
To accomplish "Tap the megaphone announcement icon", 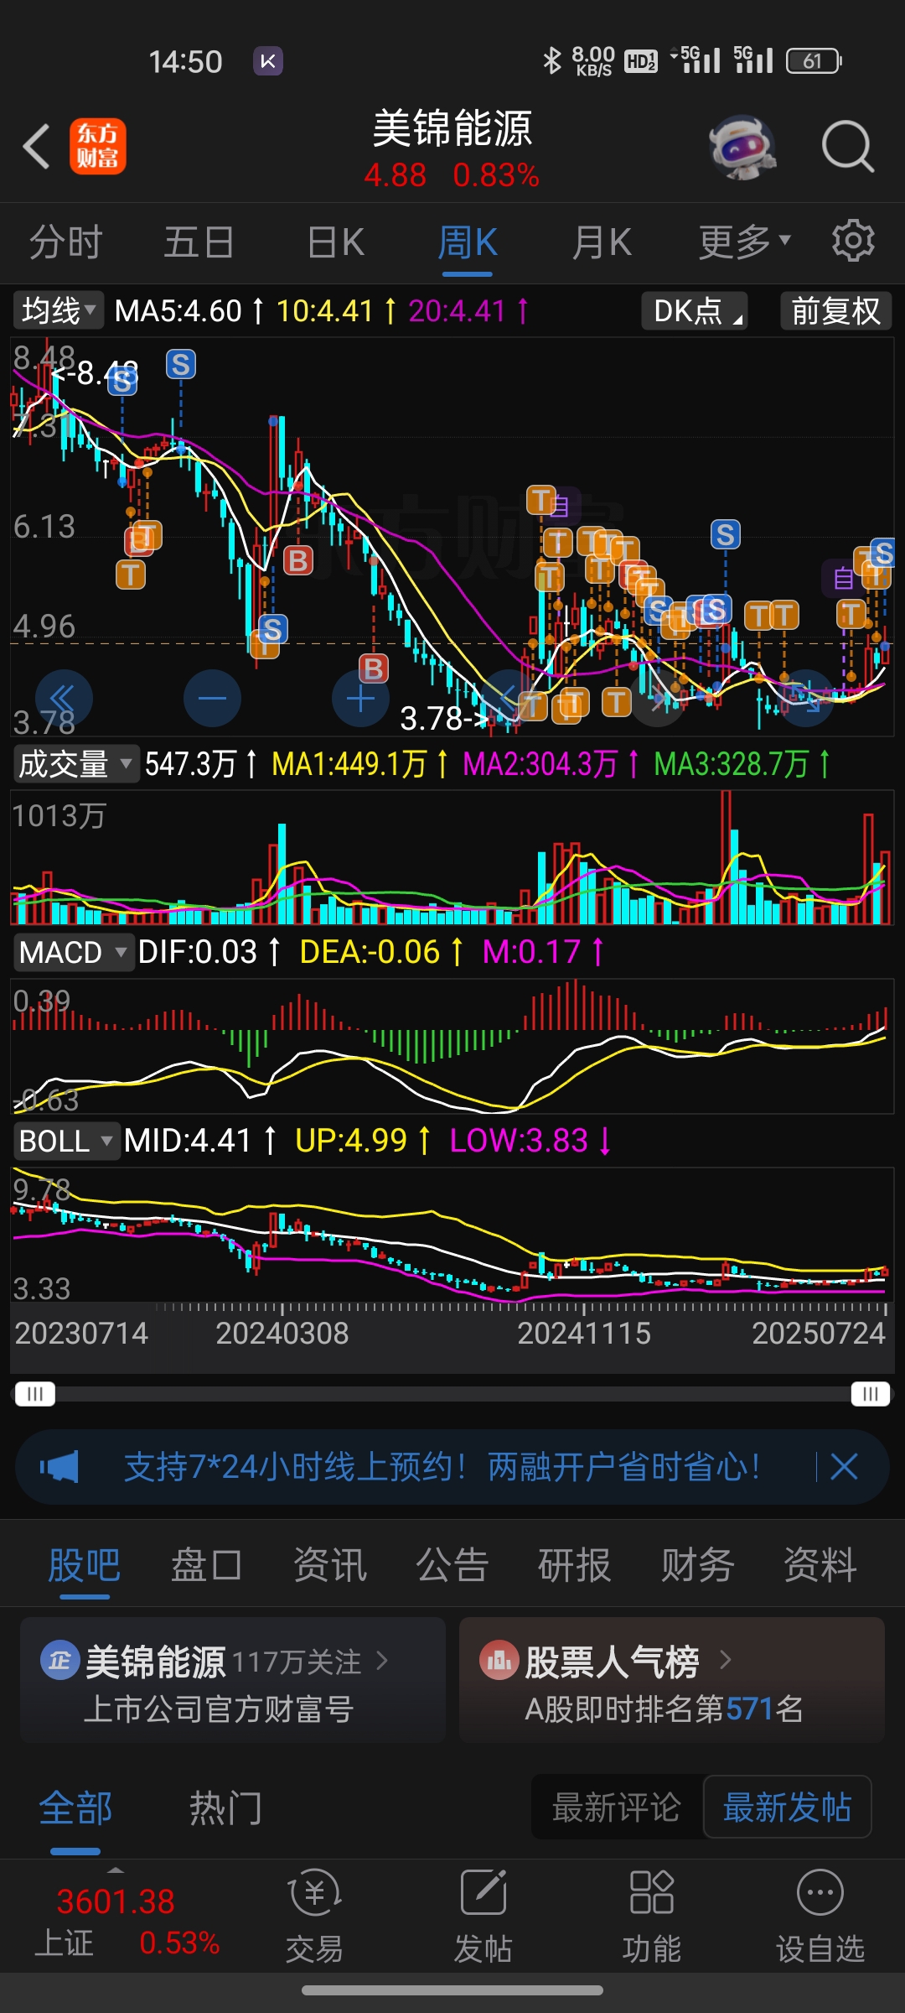I will [x=59, y=1467].
